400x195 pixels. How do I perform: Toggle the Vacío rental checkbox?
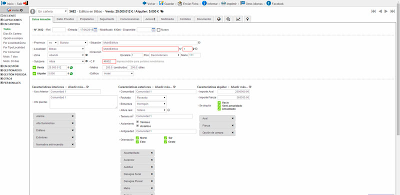[x=219, y=102]
